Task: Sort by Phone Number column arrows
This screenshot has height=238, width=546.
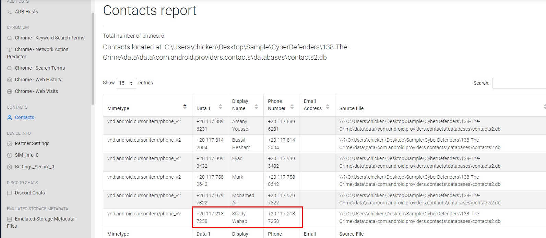Action: tap(292, 107)
